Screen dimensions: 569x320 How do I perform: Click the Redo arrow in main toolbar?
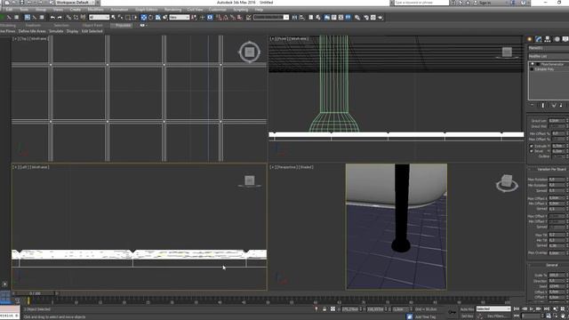point(60,18)
